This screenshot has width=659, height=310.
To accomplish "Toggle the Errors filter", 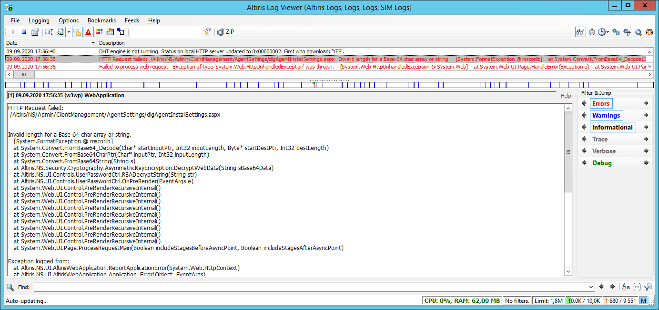I will (x=600, y=103).
